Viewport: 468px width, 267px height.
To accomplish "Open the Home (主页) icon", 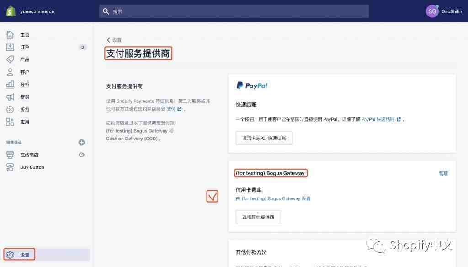I will click(x=10, y=35).
